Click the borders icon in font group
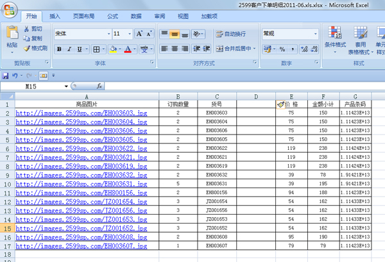Screen dimensions: 385x262 94,49
